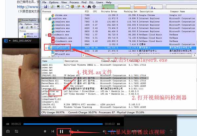197x136 pixels.
Task: Sort lower pane by Name column header
Action: tap(53, 61)
